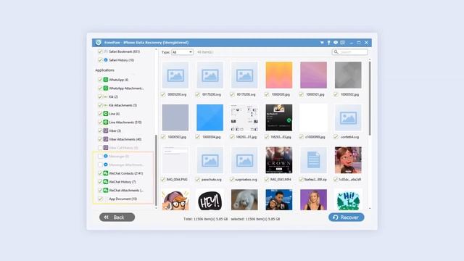Uncheck the Viber Attachments checkbox
464x261 pixels.
[x=100, y=139]
